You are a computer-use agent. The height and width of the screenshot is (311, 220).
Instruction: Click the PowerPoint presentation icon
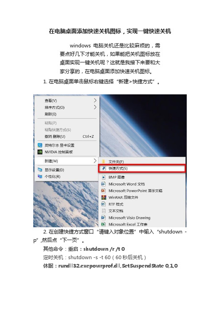coord(103,190)
